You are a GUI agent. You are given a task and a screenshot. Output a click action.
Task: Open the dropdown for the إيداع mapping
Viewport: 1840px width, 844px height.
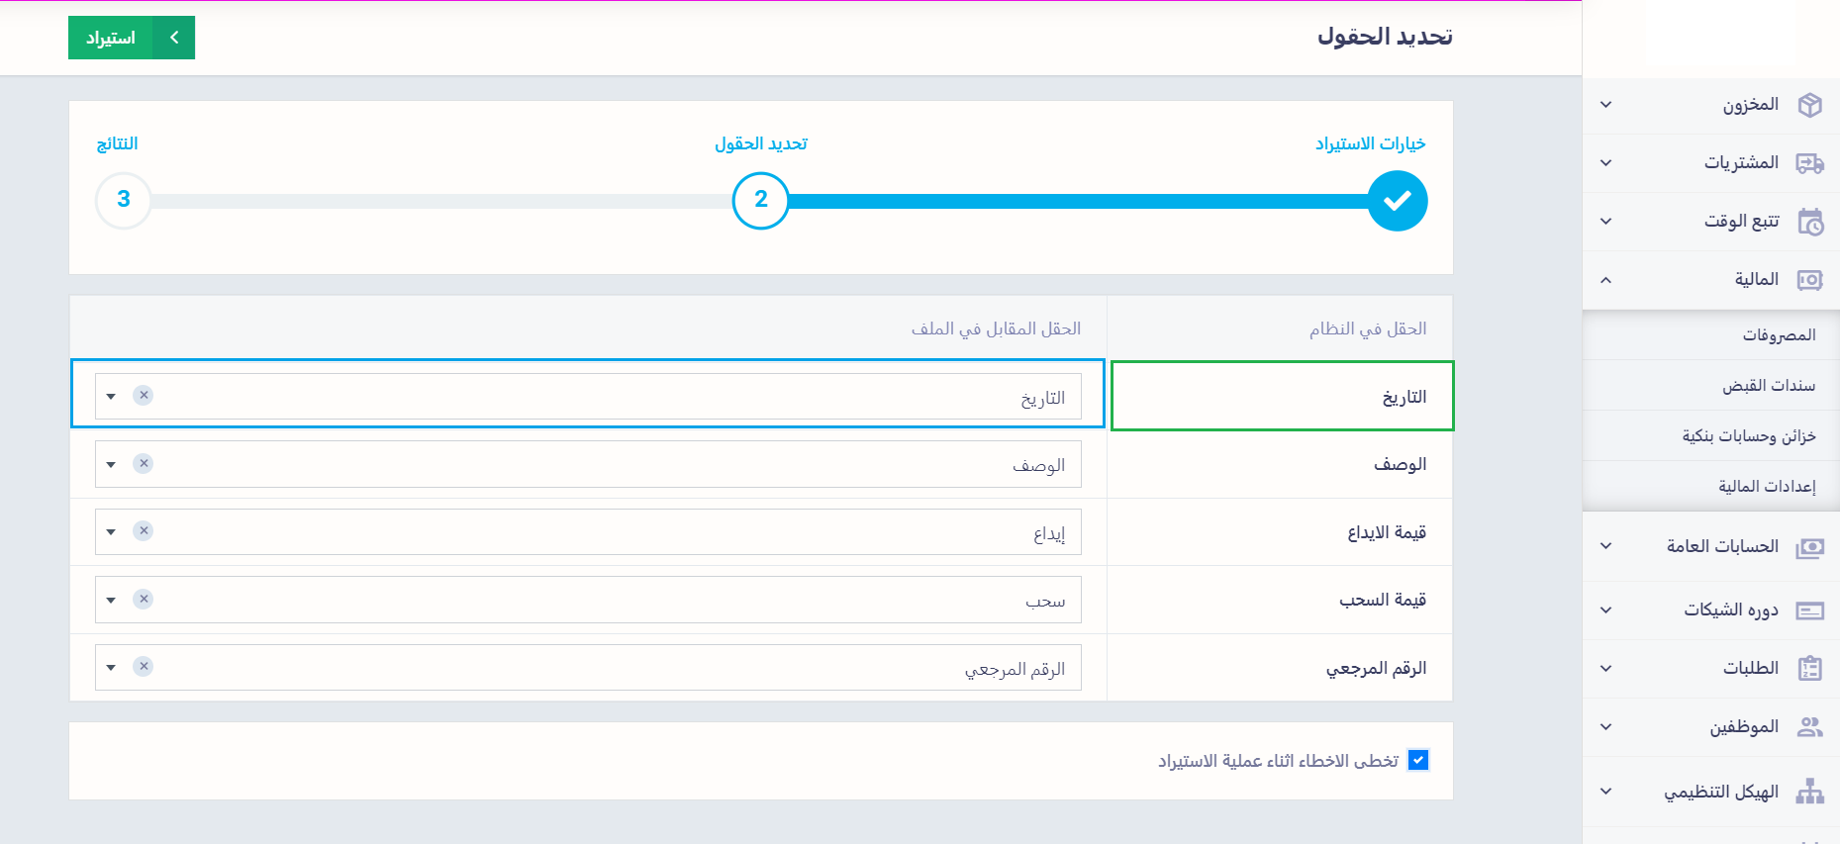point(111,531)
